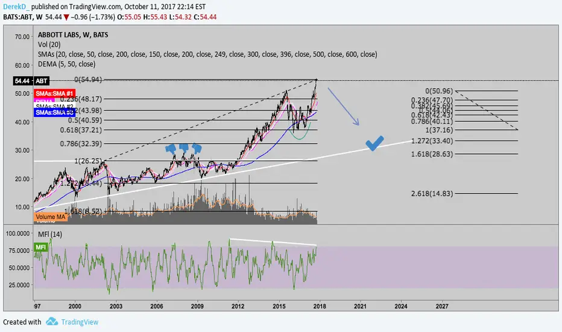Click the rightmost blue thumbs-down icon
This screenshot has width=562, height=332.
(197, 148)
